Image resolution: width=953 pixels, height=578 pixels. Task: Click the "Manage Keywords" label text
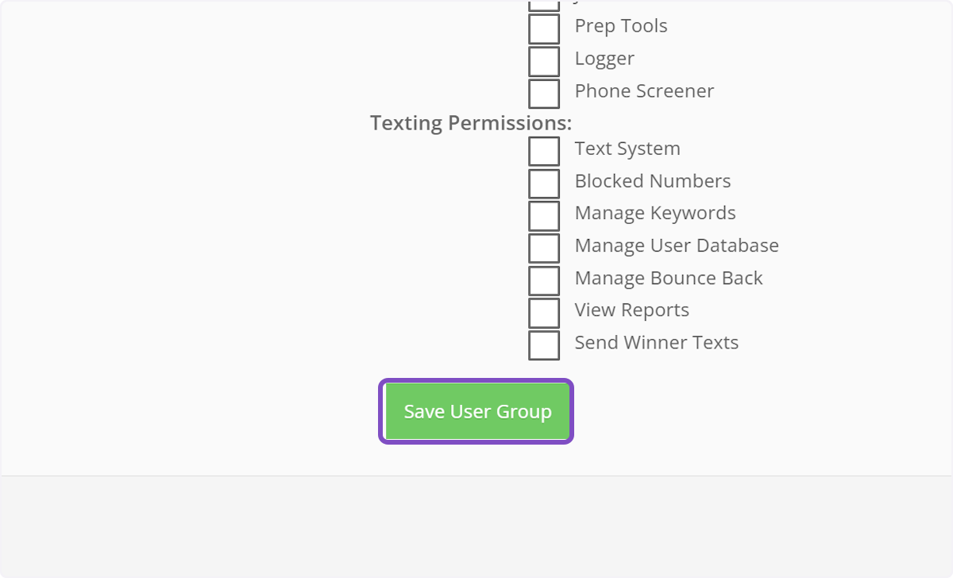654,214
